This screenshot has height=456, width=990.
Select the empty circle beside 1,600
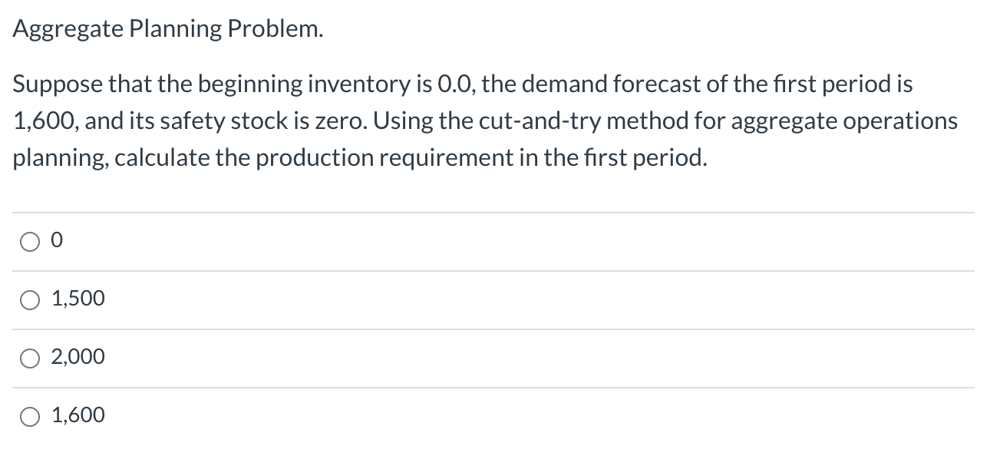click(29, 415)
